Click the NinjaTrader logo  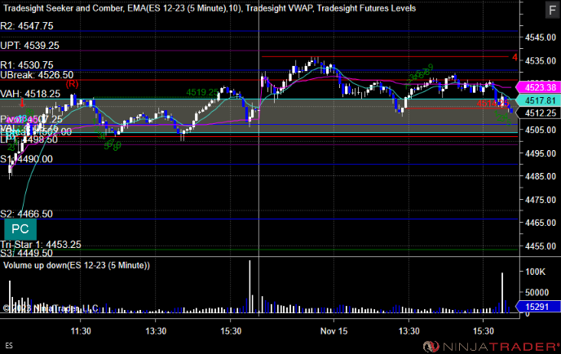click(x=491, y=347)
